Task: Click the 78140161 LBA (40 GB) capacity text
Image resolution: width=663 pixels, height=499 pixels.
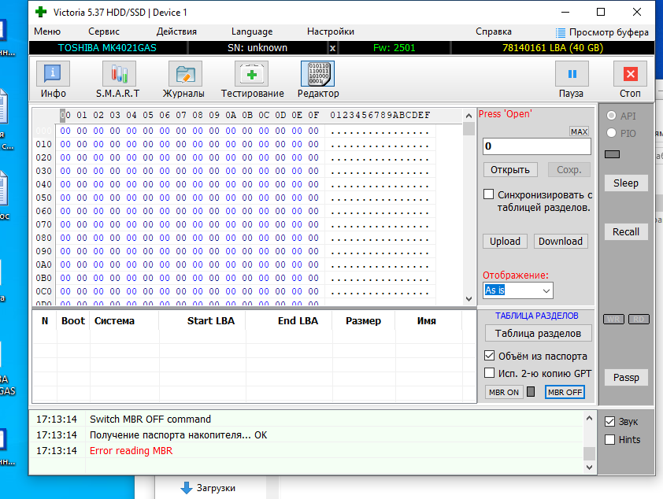Action: coord(553,48)
